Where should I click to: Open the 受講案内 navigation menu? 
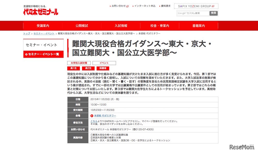(43, 26)
